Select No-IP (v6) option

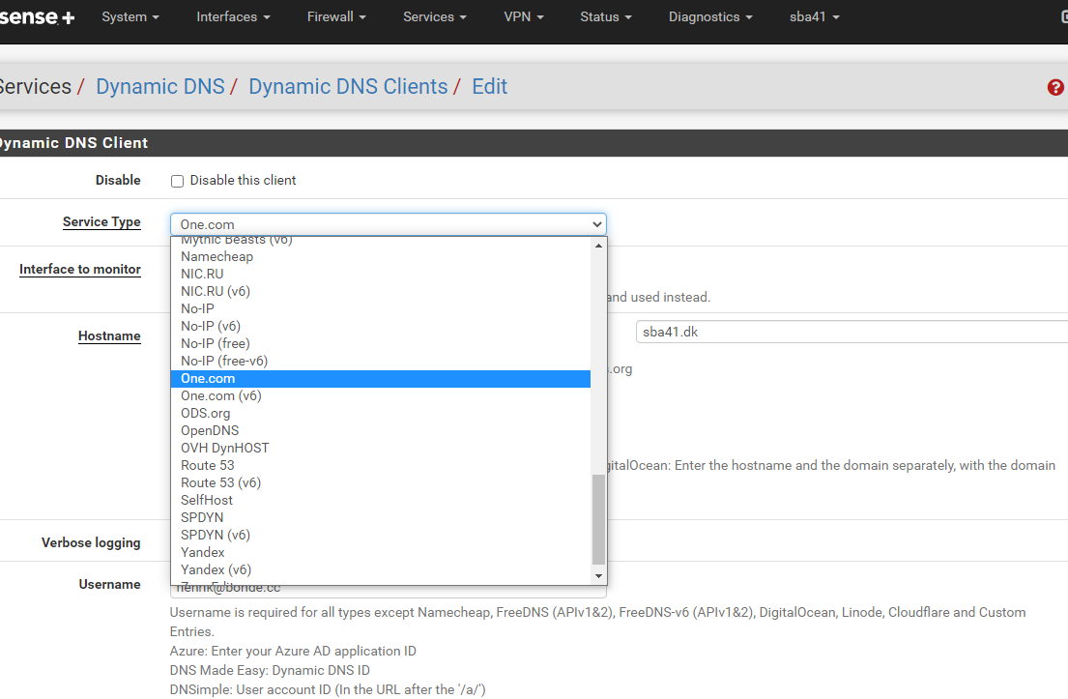coord(380,327)
